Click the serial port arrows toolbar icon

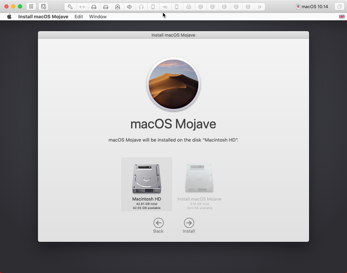pyautogui.click(x=82, y=6)
